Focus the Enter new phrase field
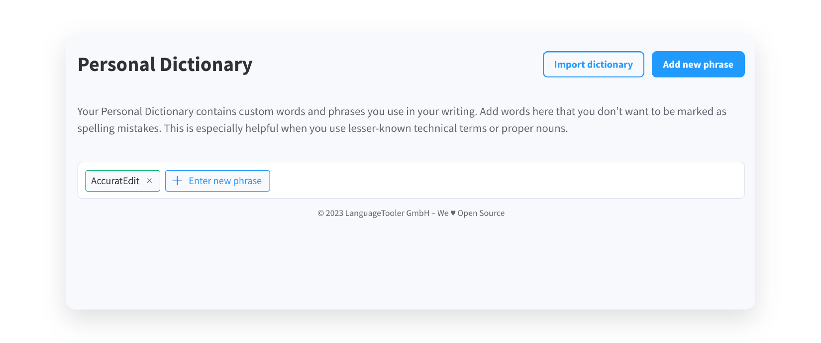 pos(217,181)
